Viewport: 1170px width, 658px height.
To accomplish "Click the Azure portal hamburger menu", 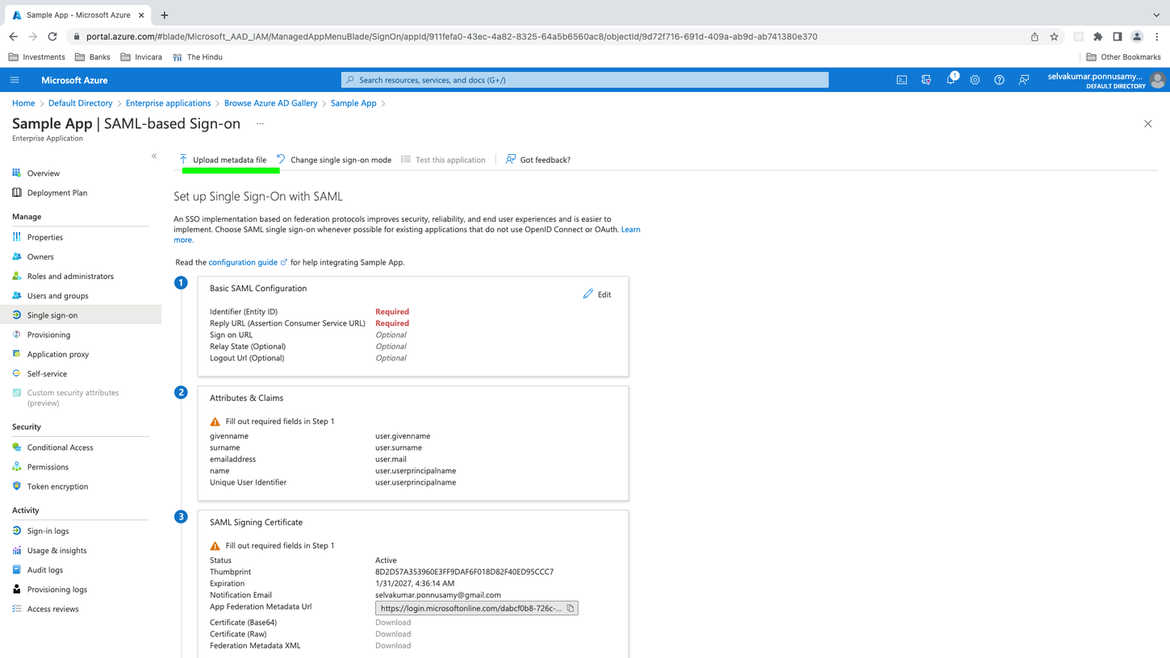I will [x=15, y=80].
